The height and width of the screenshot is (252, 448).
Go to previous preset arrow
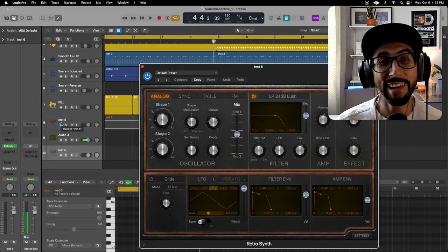point(159,80)
